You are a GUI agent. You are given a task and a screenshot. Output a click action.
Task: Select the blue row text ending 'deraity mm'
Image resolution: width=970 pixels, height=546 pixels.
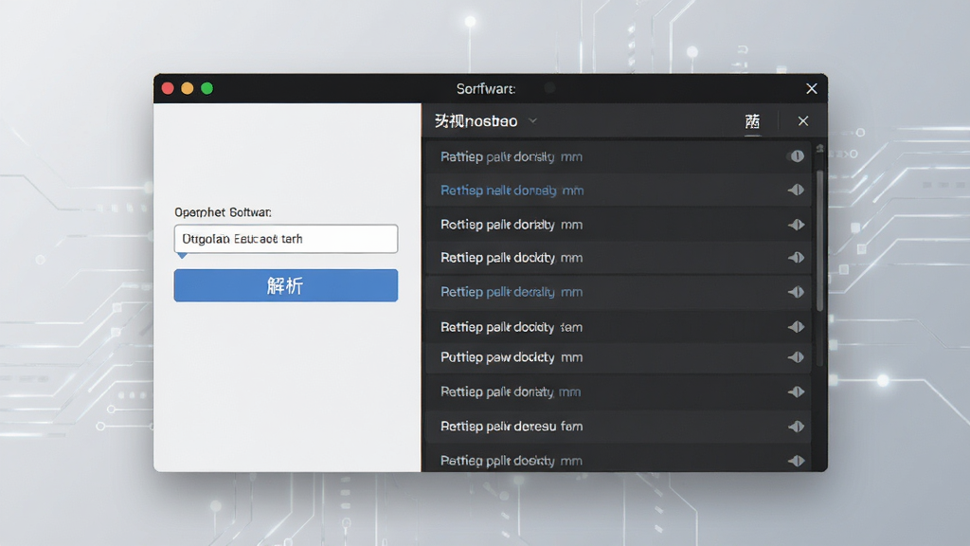[x=512, y=292]
